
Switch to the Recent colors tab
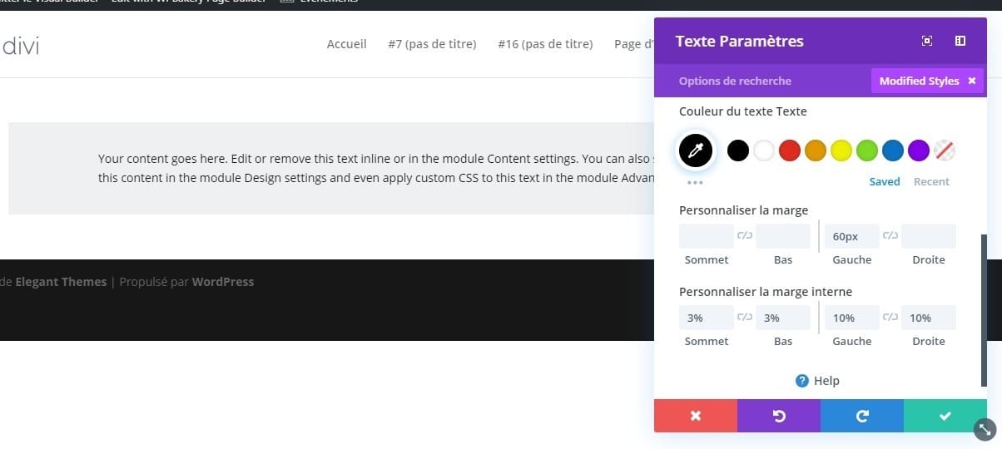click(x=931, y=181)
